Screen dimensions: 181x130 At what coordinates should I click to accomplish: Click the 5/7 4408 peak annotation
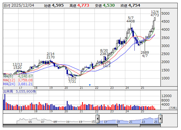(x=131, y=20)
